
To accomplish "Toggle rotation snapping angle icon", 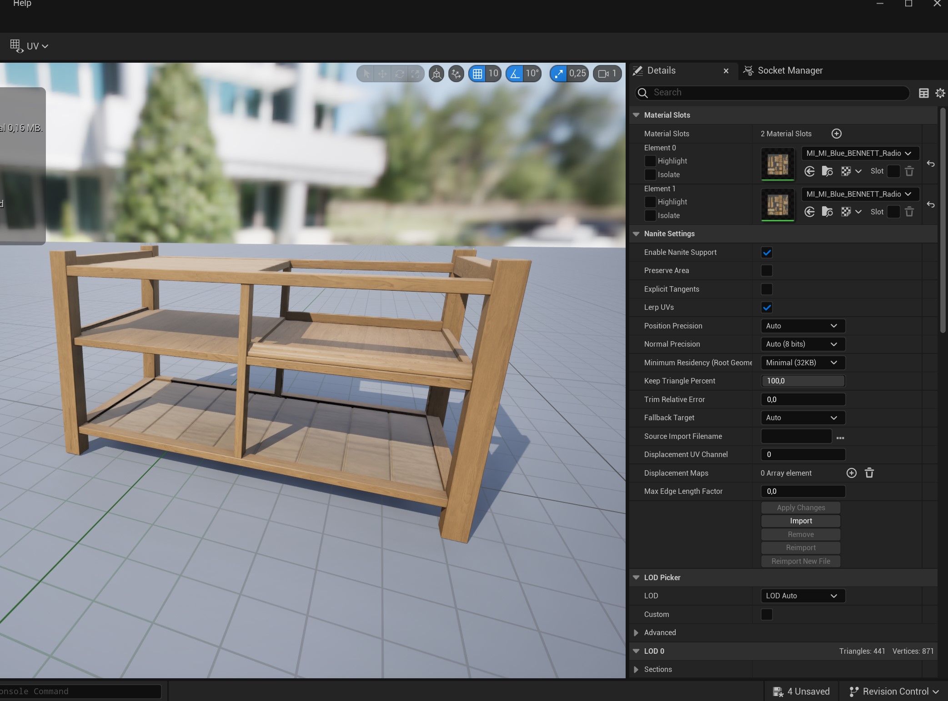I will [515, 74].
